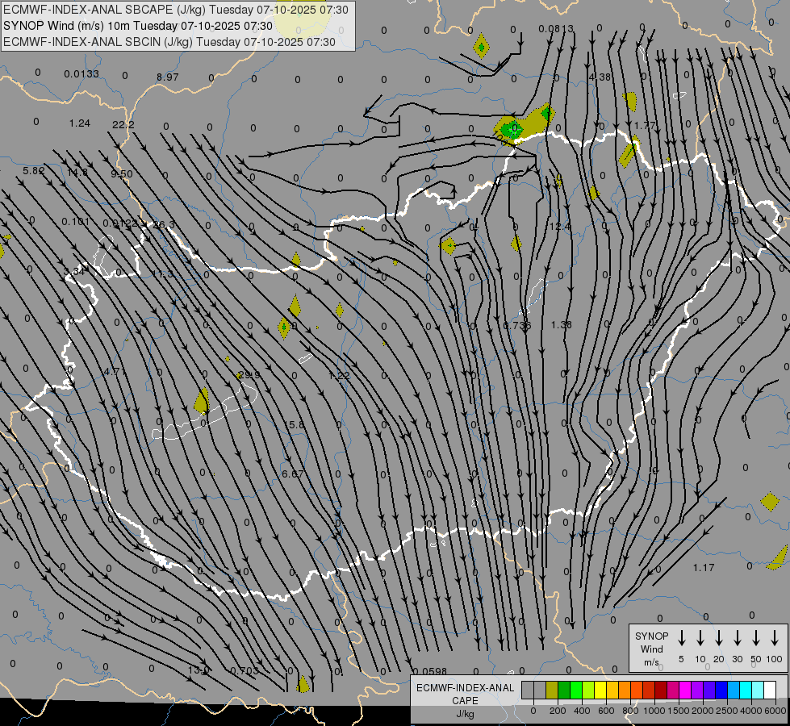
Task: Click the SBCAPE layer title line
Action: point(176,10)
